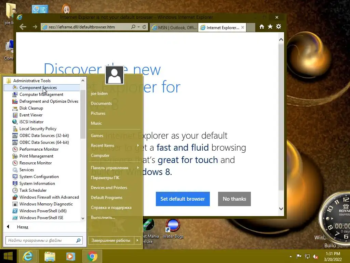Click the Windows Firewall with Advanced icon
350x263 pixels.
coord(15,197)
